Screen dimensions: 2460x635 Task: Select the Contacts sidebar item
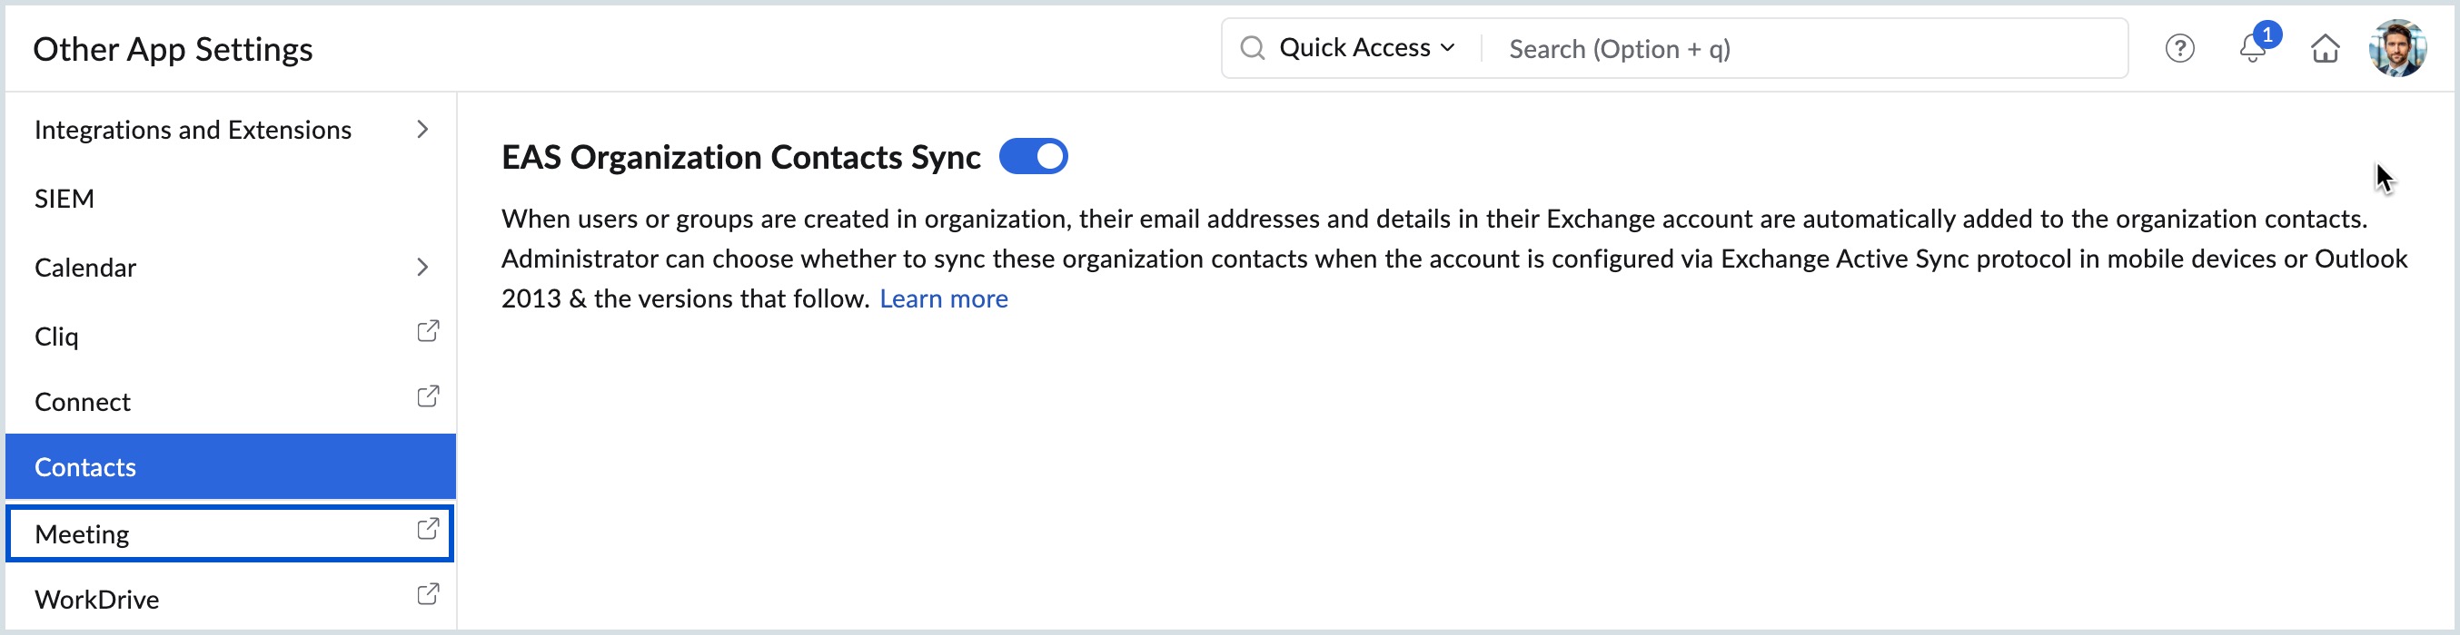[x=86, y=467]
